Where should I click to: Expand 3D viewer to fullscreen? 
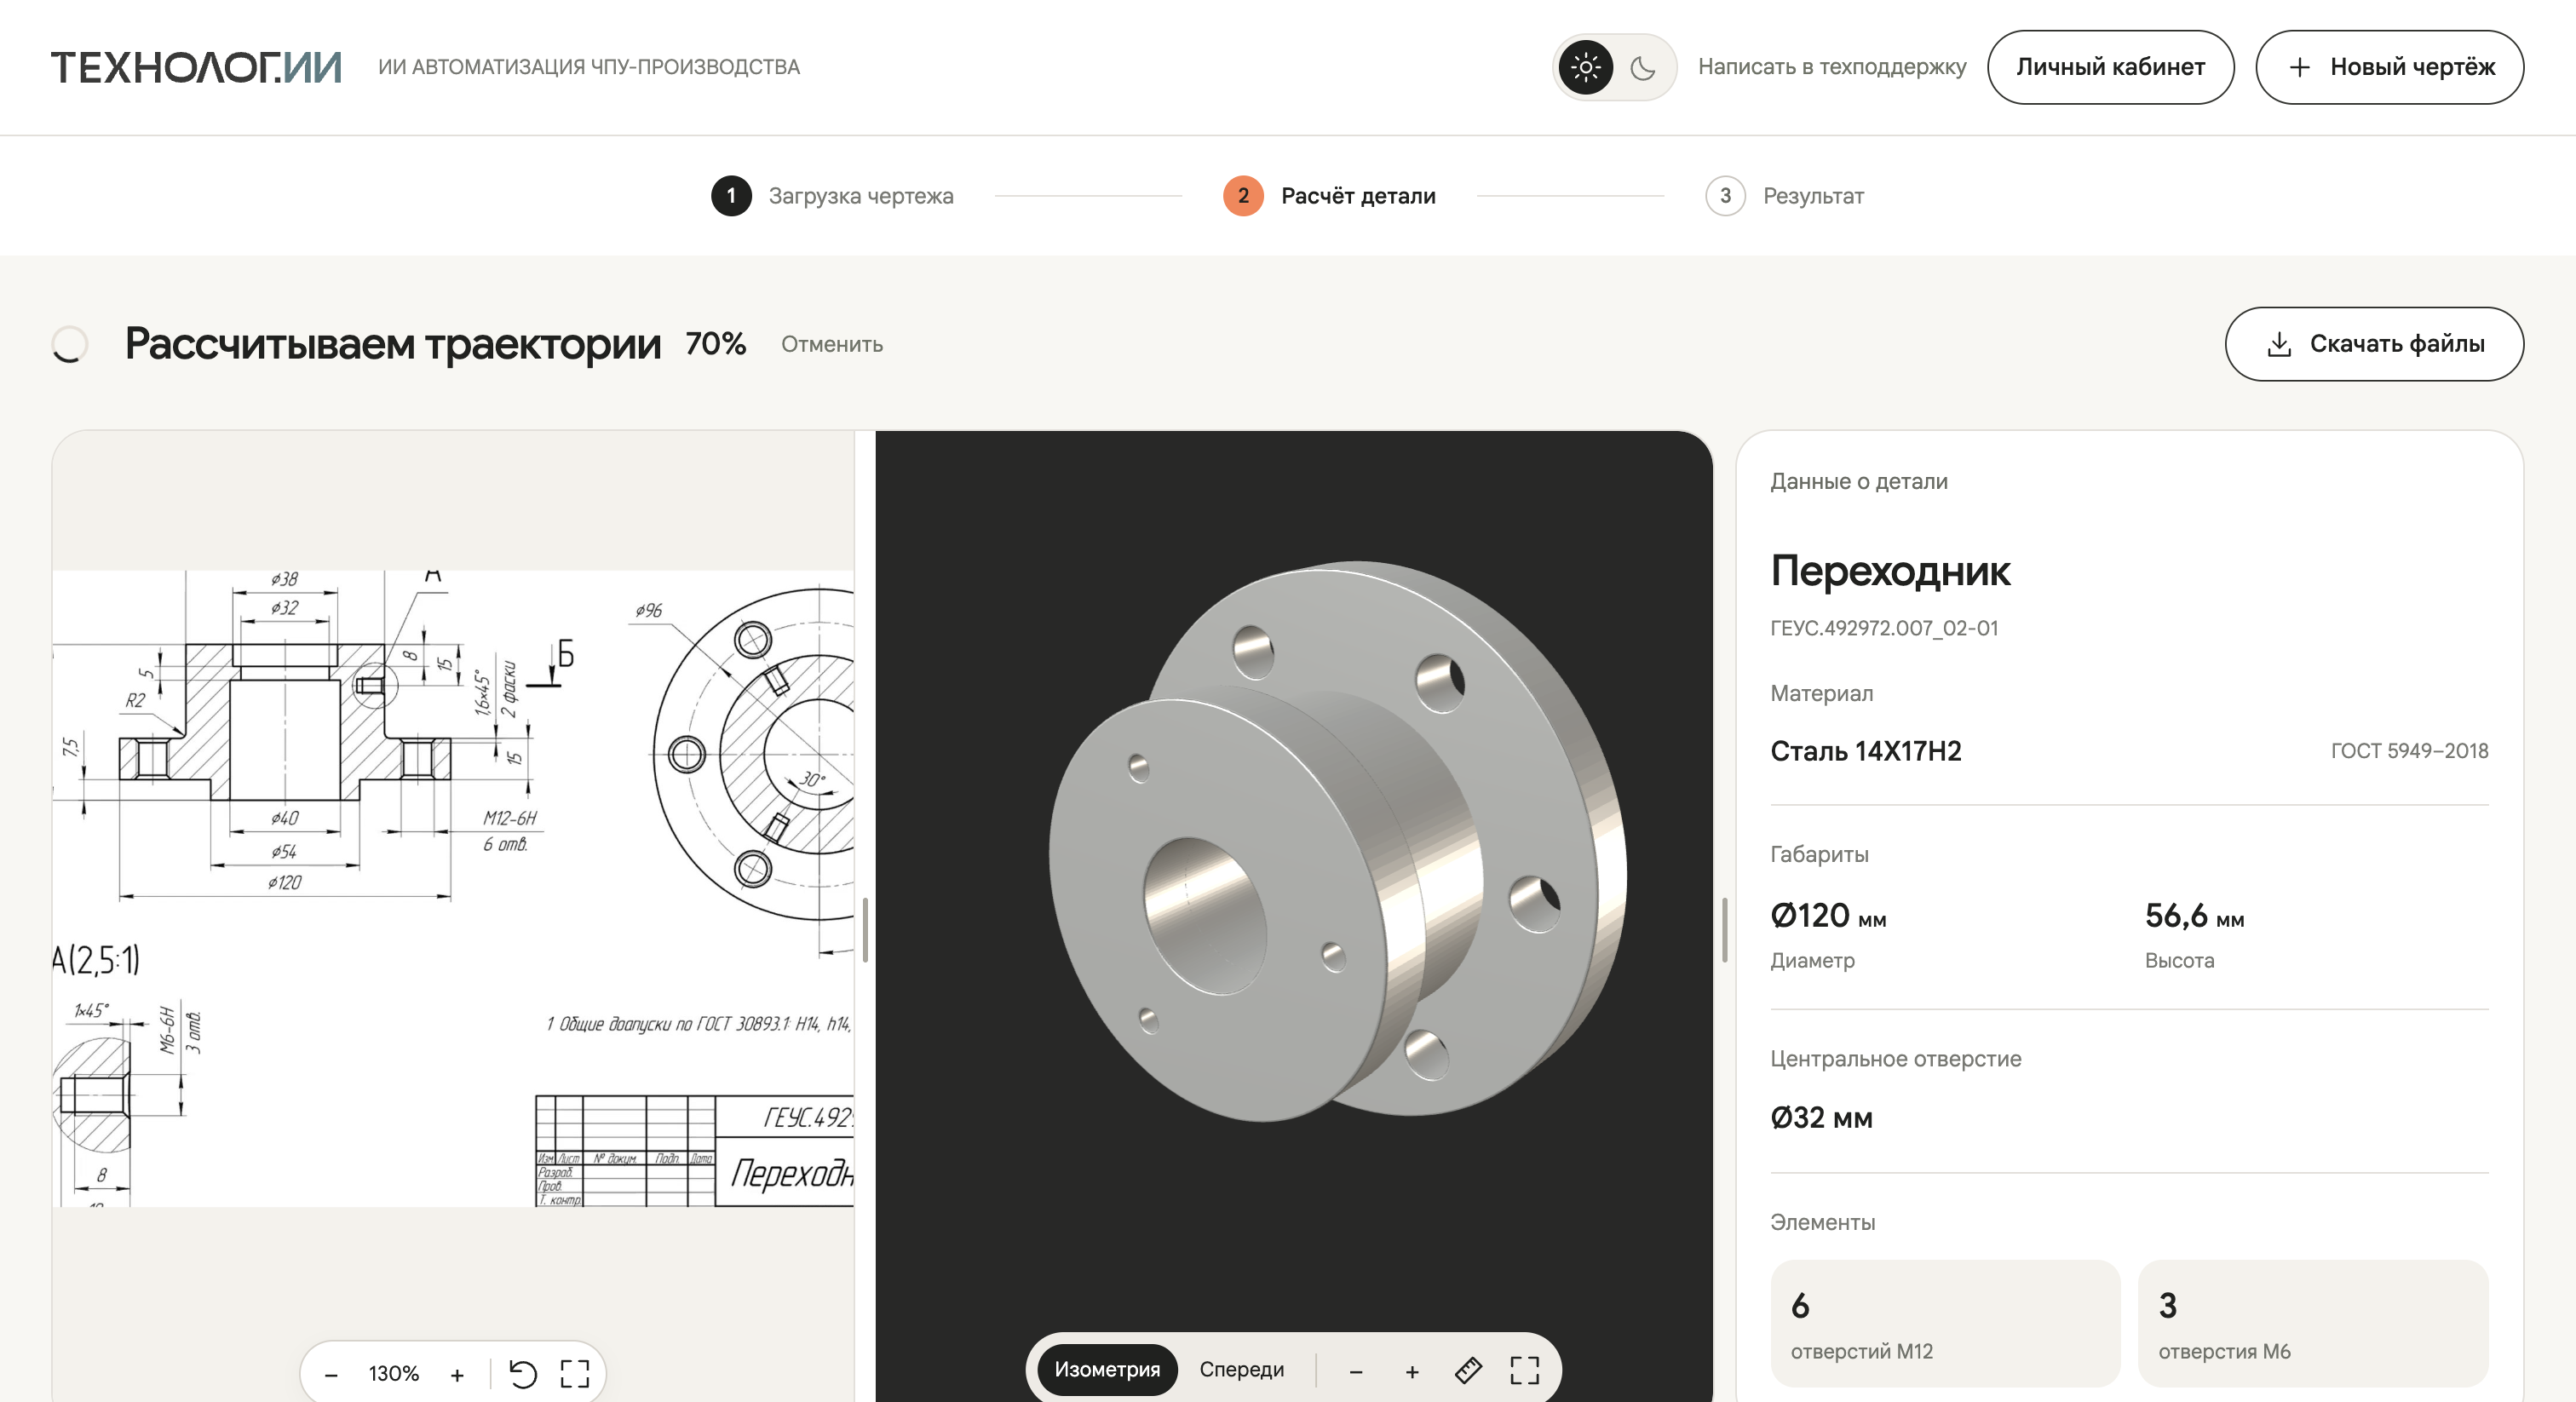tap(1524, 1370)
